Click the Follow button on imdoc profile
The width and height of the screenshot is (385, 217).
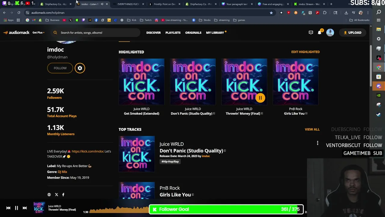[60, 68]
